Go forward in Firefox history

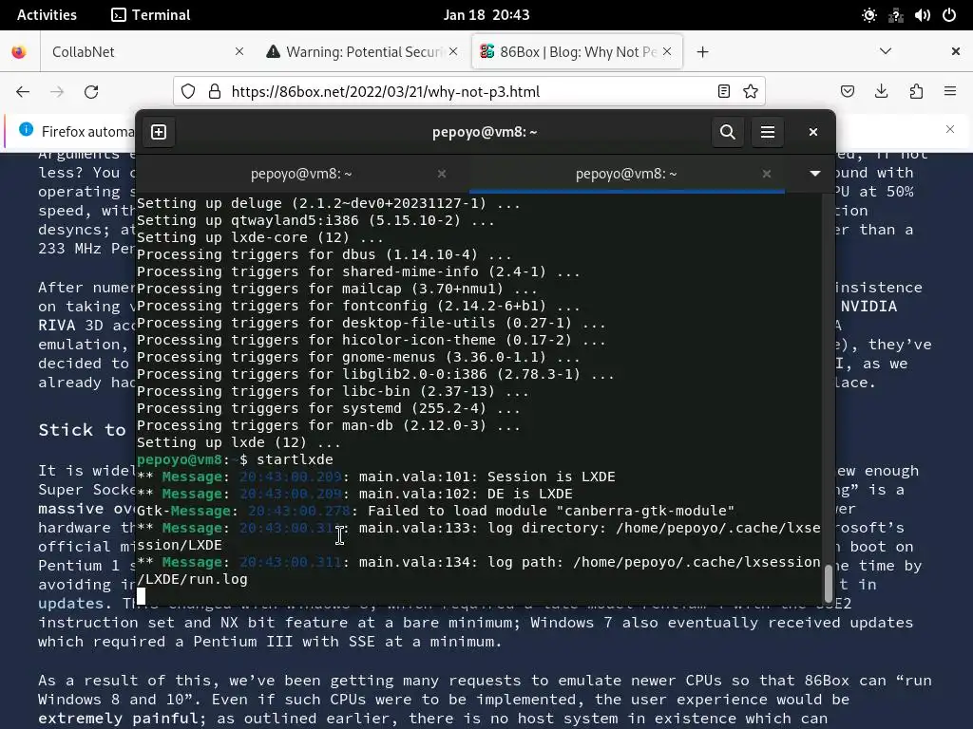(x=57, y=92)
